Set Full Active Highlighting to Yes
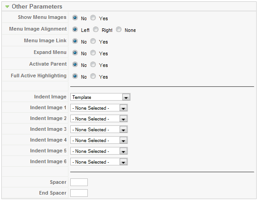Image resolution: width=258 pixels, height=200 pixels. tap(93, 76)
